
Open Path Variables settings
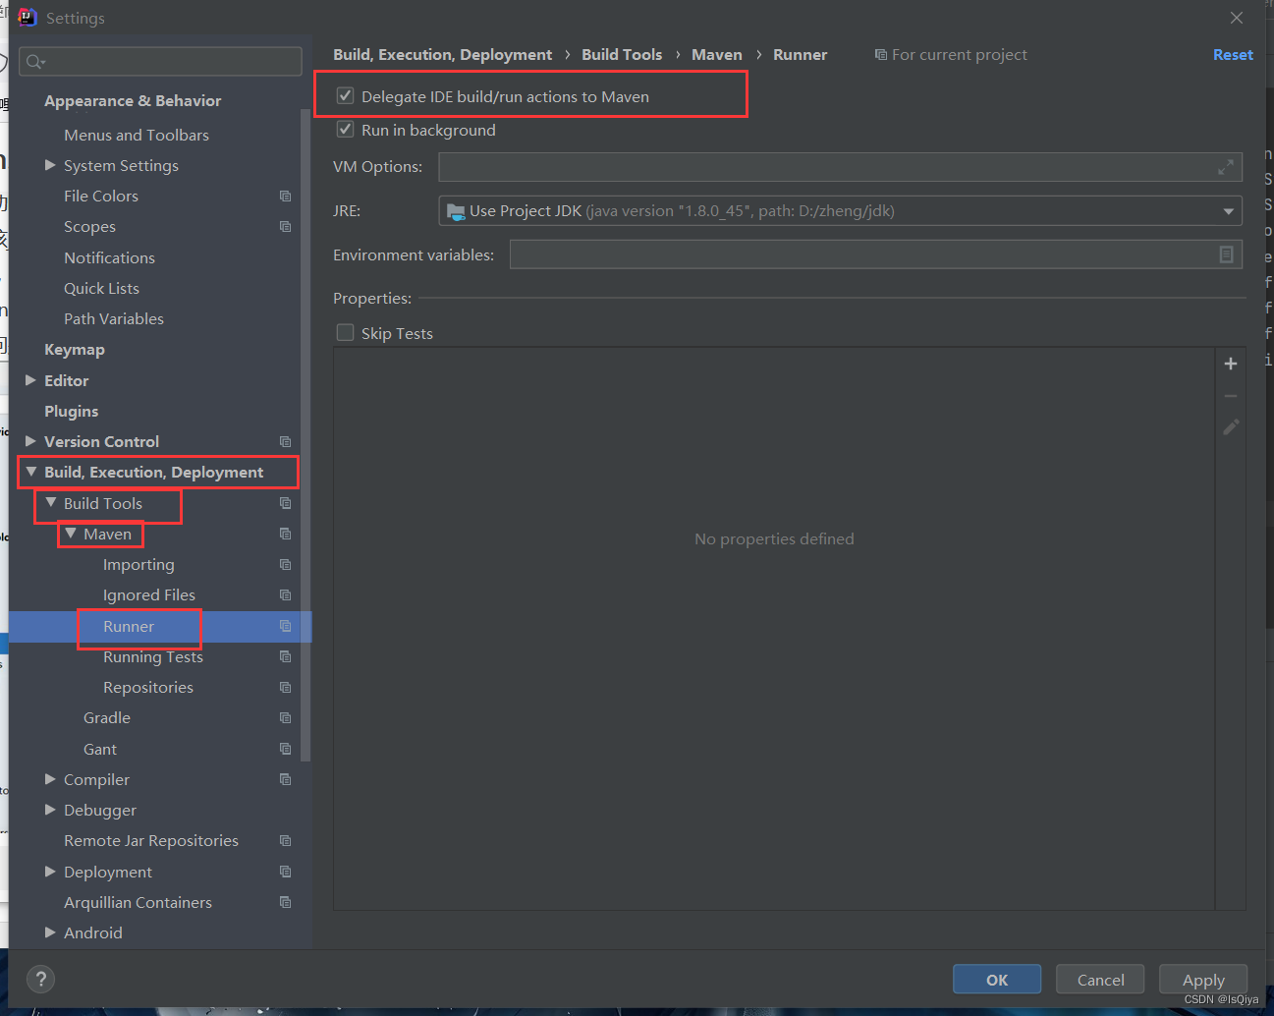pos(114,319)
